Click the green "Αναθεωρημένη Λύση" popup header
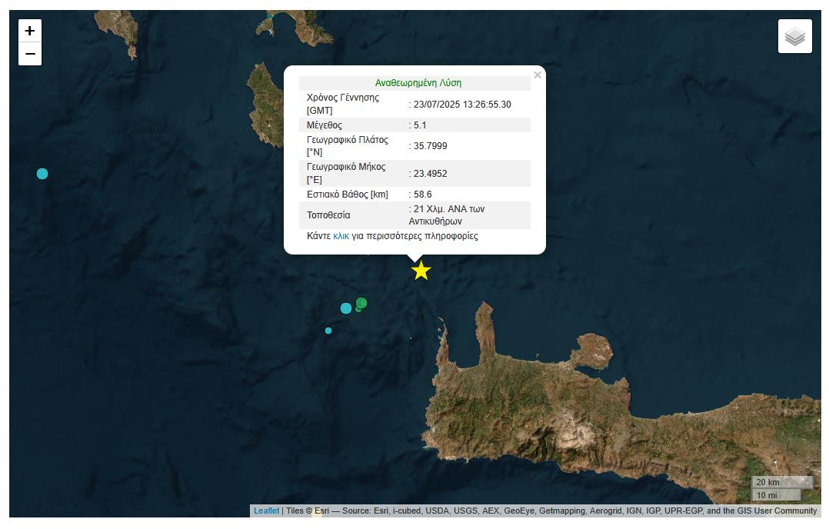 pyautogui.click(x=418, y=83)
